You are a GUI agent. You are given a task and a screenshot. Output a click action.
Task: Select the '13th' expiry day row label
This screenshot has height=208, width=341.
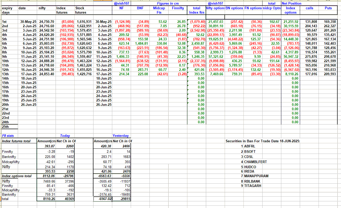coord(5,74)
